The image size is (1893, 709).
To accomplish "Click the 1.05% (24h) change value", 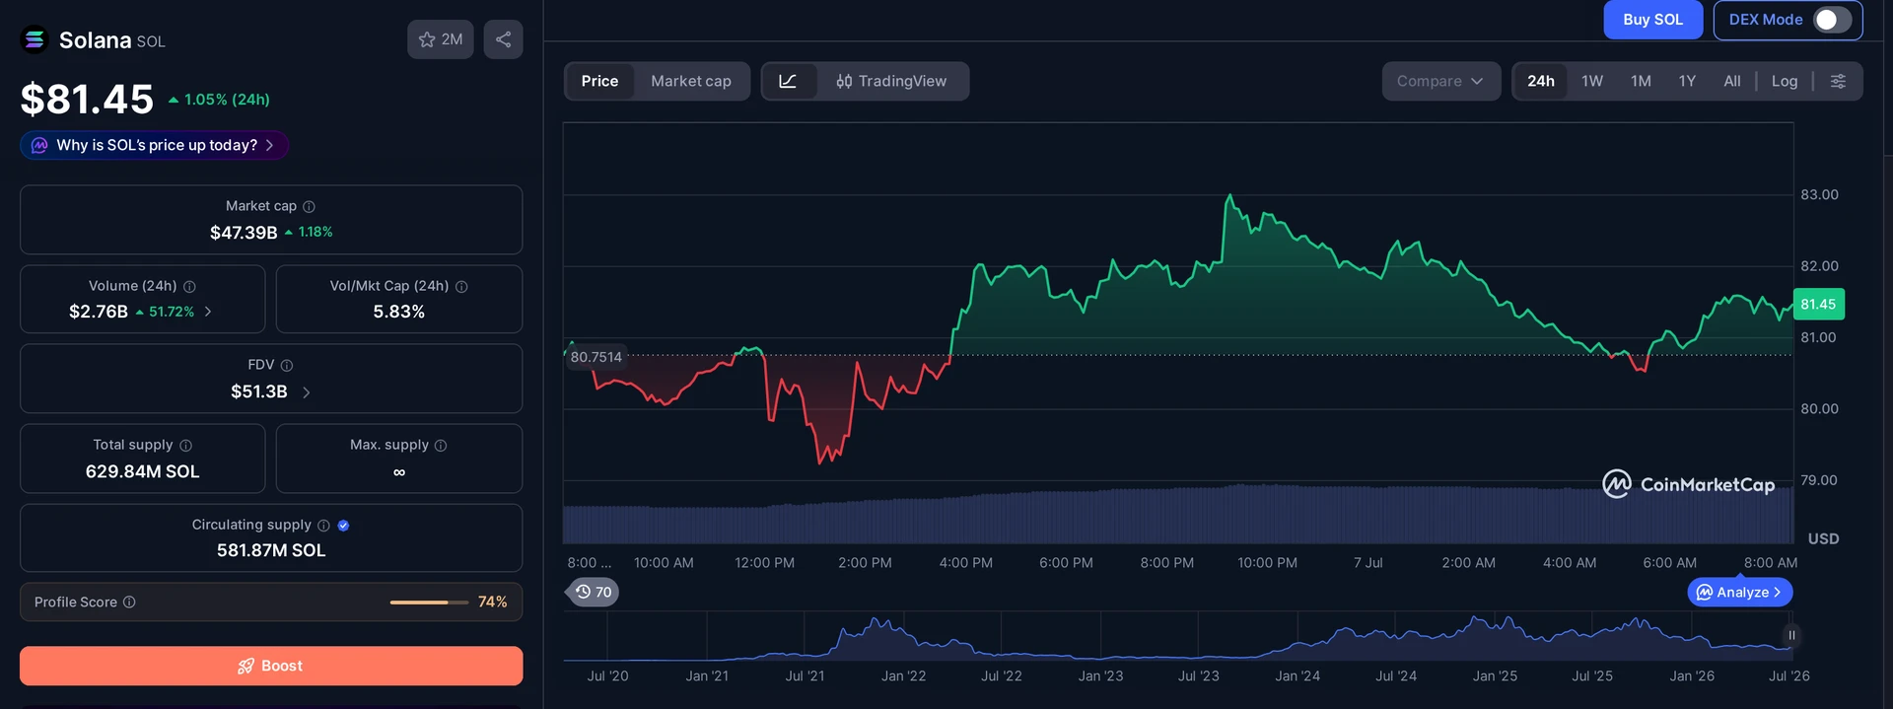I will point(219,100).
